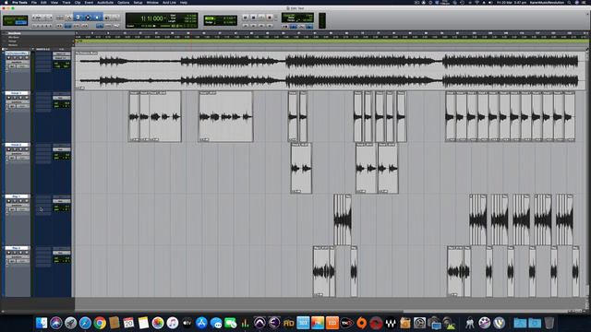
Task: Open the Trash in the Dock
Action: pyautogui.click(x=549, y=323)
